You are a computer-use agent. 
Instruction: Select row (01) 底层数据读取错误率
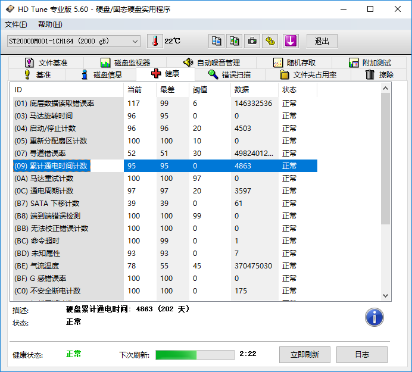click(x=166, y=104)
